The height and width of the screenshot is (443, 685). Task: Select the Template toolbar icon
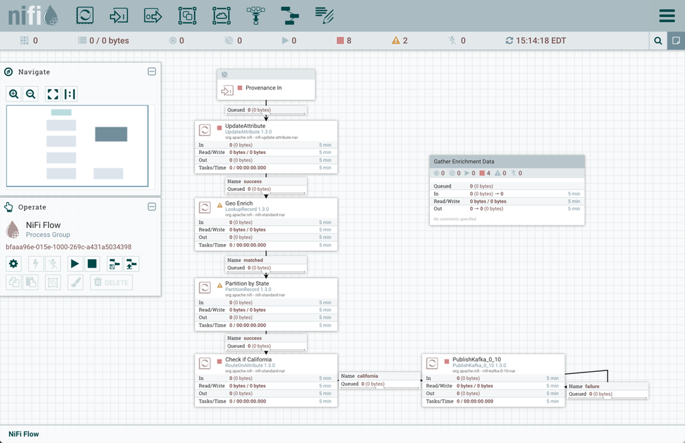tap(289, 15)
